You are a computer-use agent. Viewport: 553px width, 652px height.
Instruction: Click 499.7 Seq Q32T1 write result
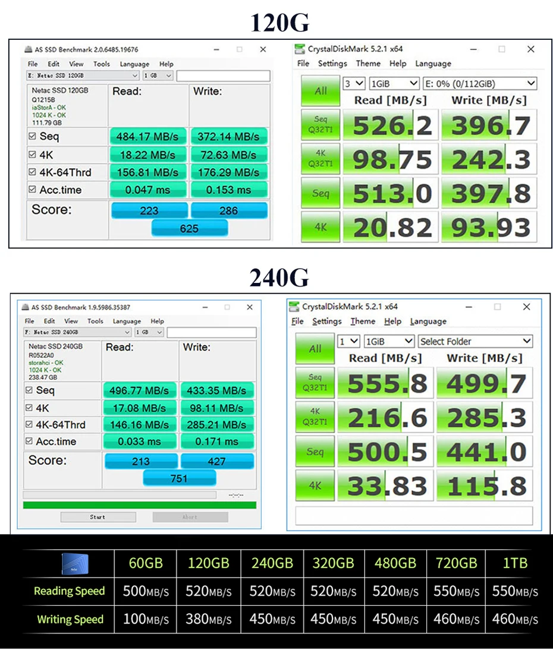click(x=485, y=383)
